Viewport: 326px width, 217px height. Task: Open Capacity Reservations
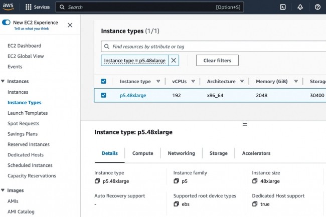pyautogui.click(x=32, y=176)
